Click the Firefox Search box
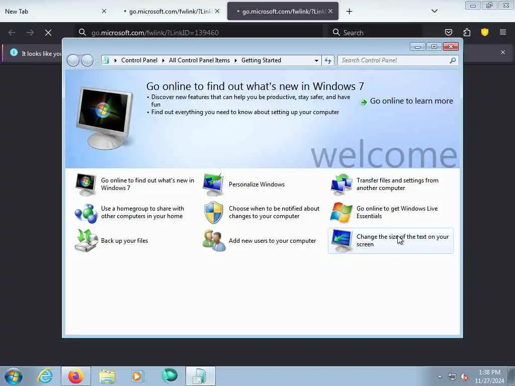 [x=375, y=33]
